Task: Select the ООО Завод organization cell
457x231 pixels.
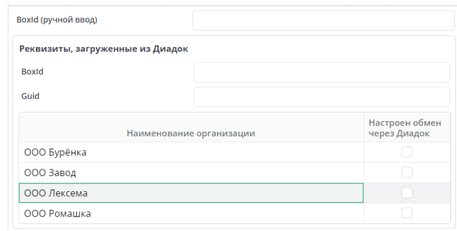Action: (191, 173)
